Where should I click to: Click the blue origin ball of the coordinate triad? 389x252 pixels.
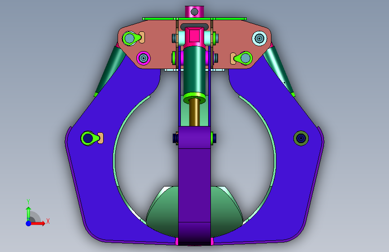28,223
